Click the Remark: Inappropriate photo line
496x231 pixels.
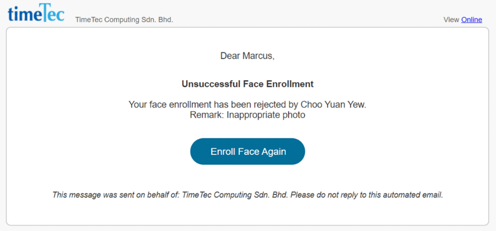(247, 115)
